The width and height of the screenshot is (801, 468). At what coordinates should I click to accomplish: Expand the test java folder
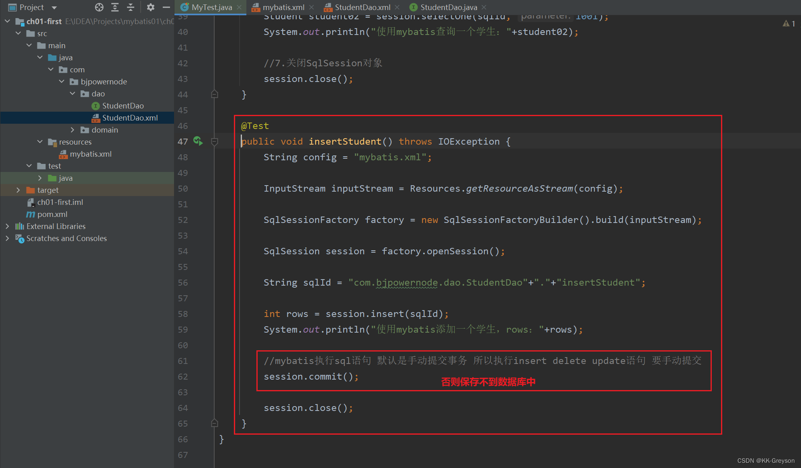[40, 178]
